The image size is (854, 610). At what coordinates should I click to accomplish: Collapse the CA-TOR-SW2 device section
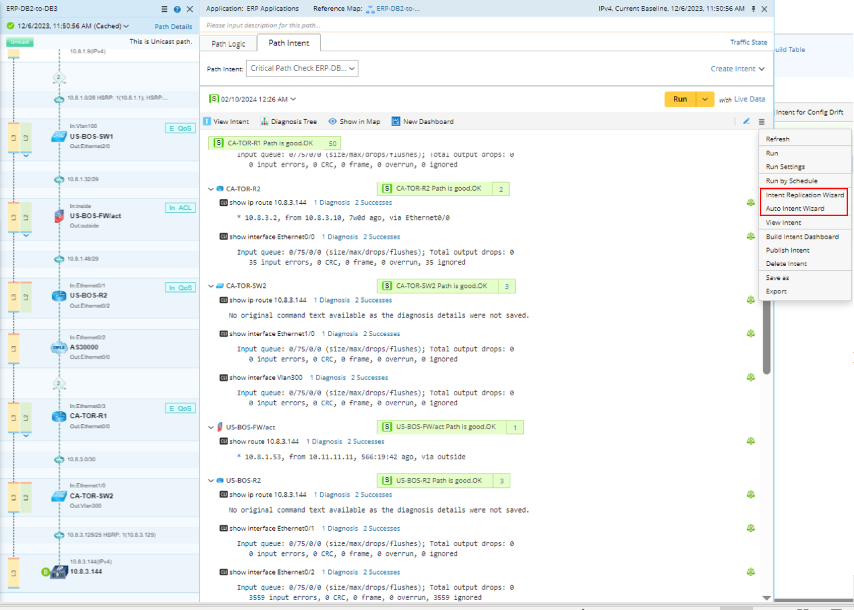pos(211,286)
